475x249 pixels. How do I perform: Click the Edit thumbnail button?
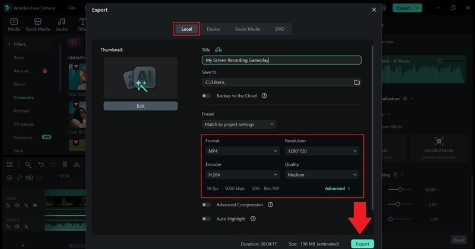141,106
